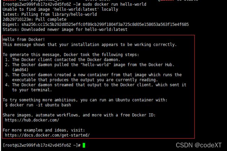
Task: Click the 'For more examples and ideas' line
Action: click(x=44, y=130)
